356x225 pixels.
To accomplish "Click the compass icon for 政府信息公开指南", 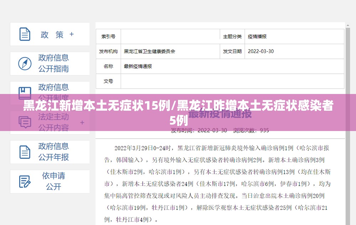I will [25, 64].
